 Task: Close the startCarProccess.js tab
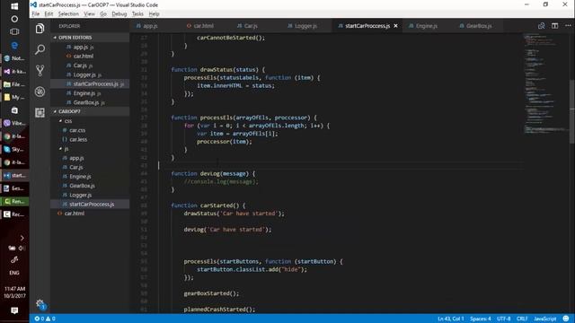click(395, 26)
